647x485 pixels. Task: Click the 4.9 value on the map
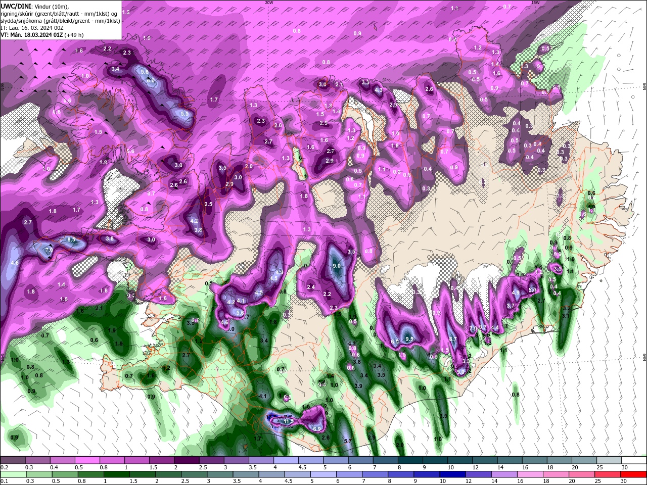pyautogui.click(x=516, y=293)
